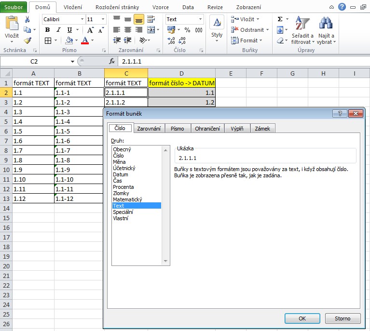Apply the fill color bucket
This screenshot has height=331, width=370.
(69, 40)
